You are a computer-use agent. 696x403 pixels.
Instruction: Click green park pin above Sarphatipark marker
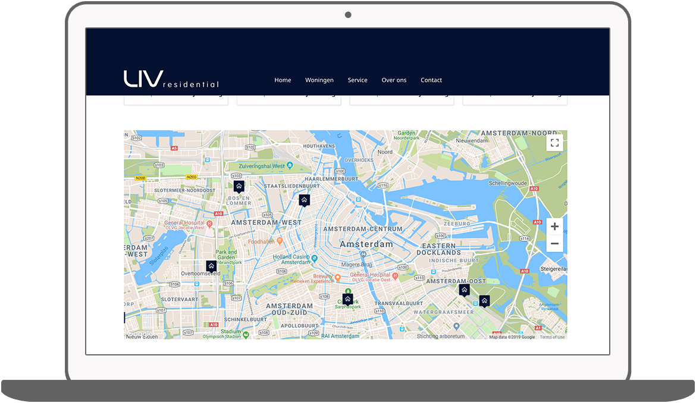click(348, 291)
